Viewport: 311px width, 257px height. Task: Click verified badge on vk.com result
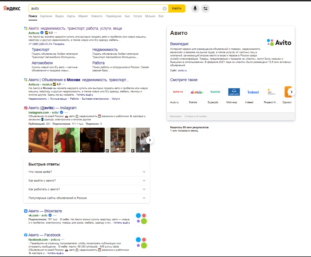(50, 215)
